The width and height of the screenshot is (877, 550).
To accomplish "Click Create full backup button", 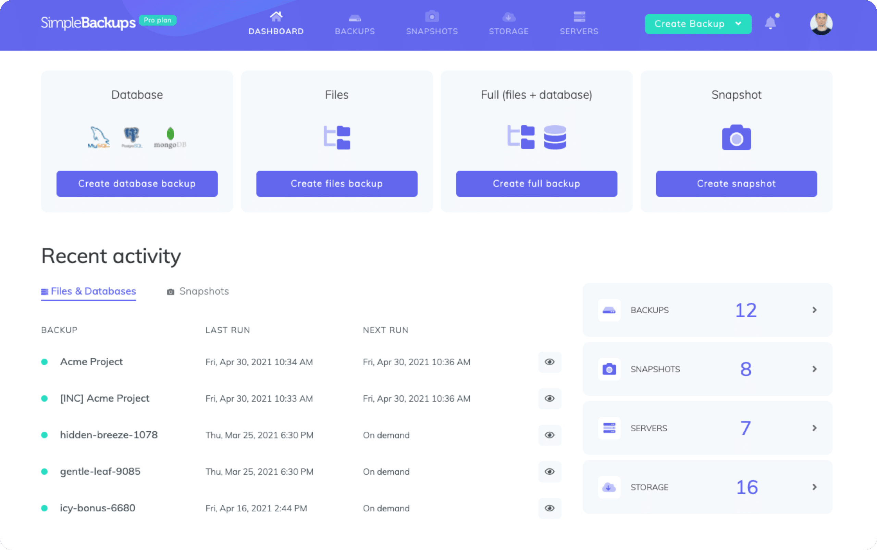I will pos(536,184).
